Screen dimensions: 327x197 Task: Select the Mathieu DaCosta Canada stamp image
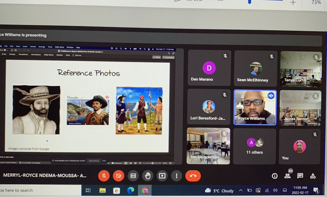pos(88,110)
